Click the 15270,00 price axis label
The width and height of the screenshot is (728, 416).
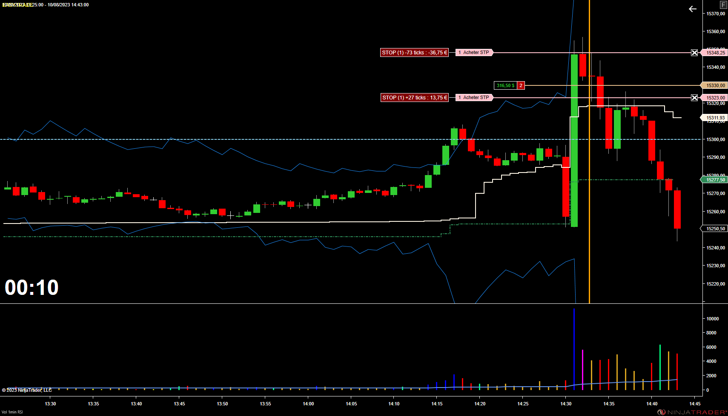coord(716,193)
